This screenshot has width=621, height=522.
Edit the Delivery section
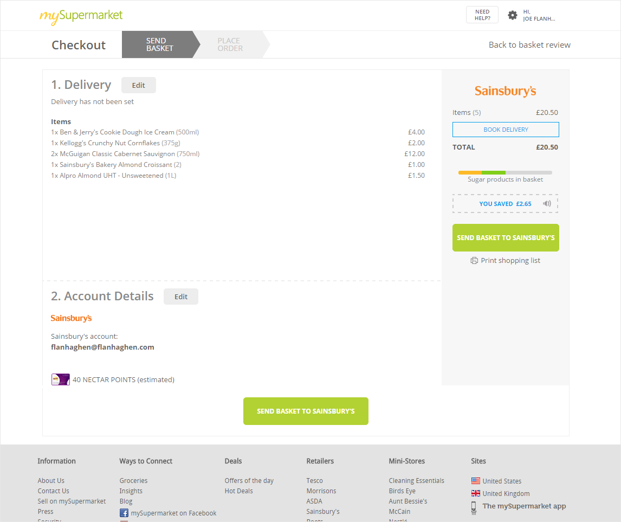click(139, 85)
